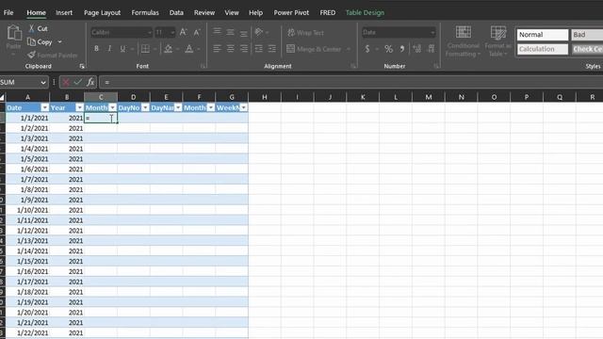Click the Paste clipboard icon

tap(14, 33)
